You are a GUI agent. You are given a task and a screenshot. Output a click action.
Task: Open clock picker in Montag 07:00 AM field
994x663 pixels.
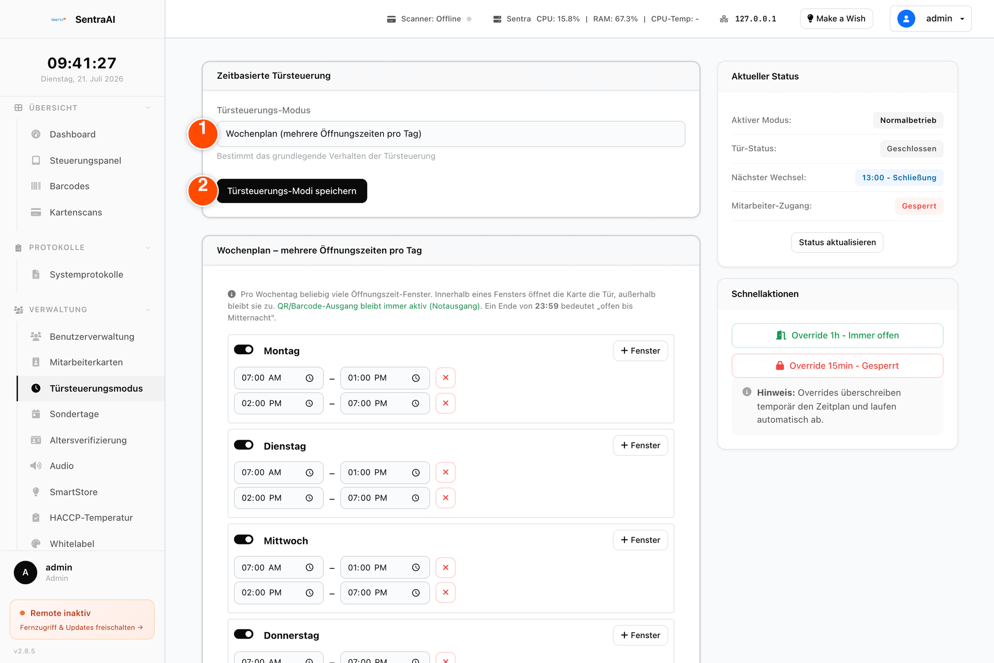(x=310, y=378)
